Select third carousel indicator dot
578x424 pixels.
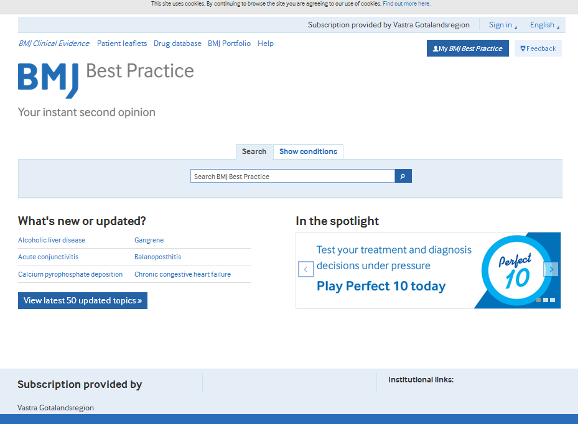pos(552,300)
